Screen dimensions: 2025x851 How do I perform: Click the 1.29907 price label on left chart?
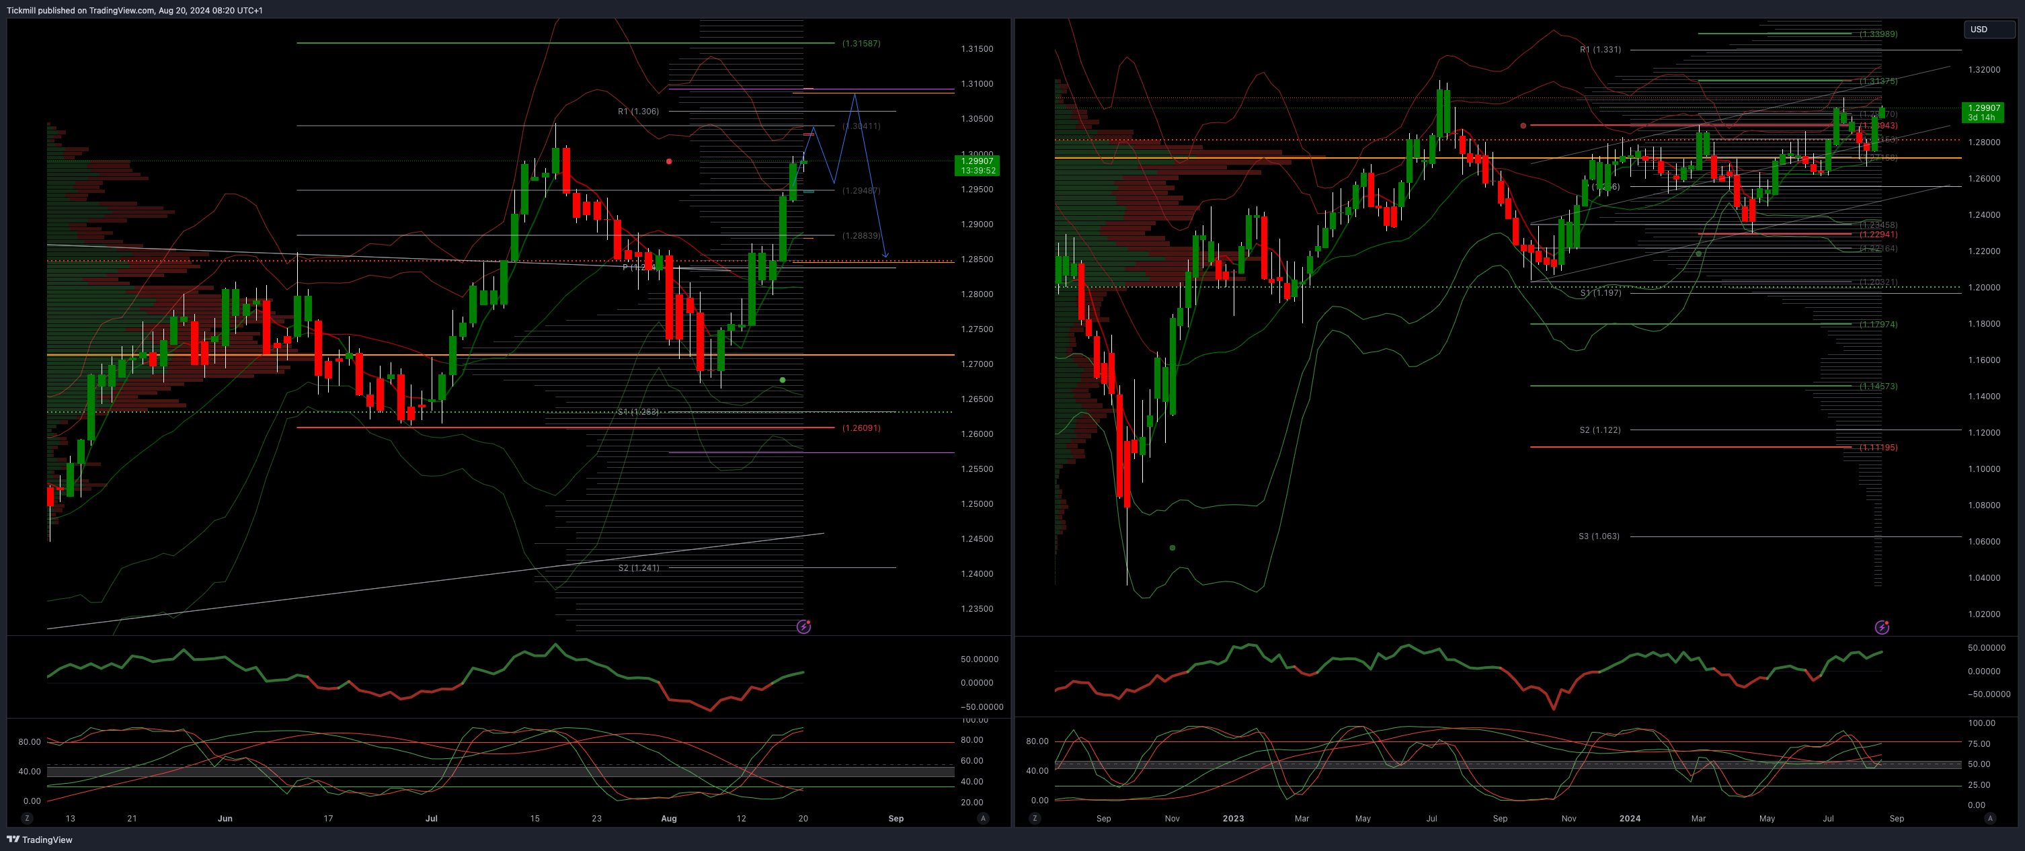(x=977, y=165)
